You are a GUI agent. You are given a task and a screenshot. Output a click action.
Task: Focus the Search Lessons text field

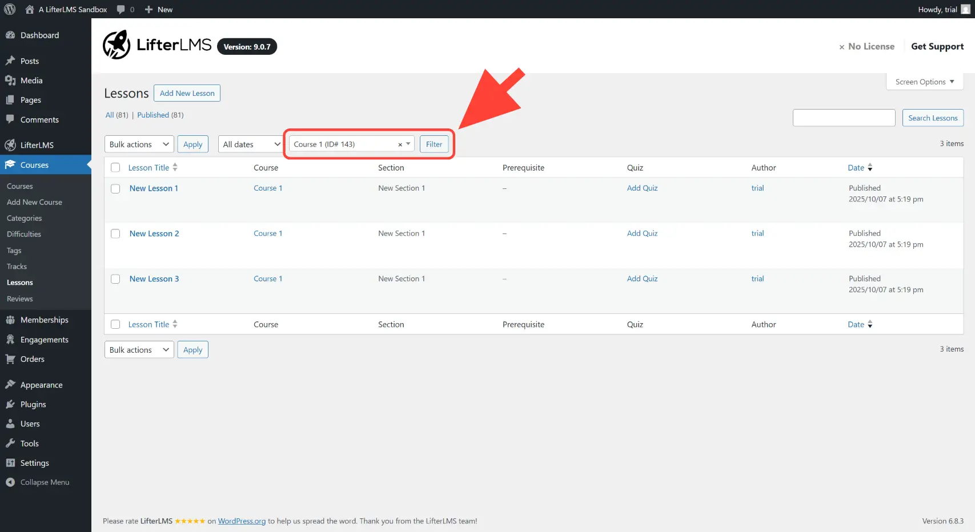click(x=844, y=118)
